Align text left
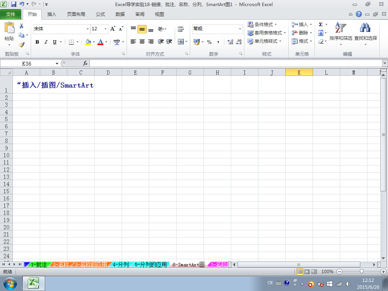The width and height of the screenshot is (388, 291). [x=133, y=42]
